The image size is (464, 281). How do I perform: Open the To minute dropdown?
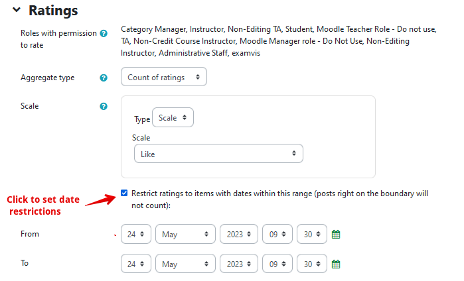pos(312,264)
